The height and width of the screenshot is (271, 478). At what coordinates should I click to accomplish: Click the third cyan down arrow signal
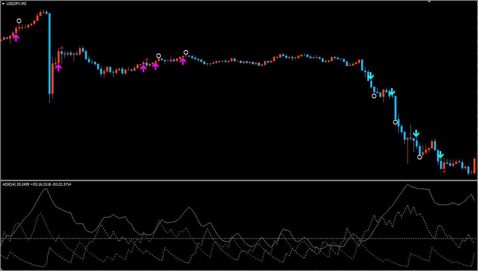pos(416,133)
